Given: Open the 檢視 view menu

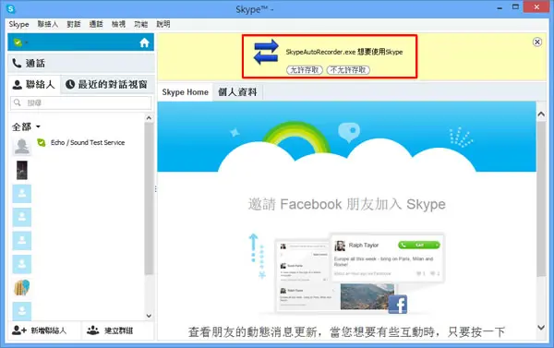Looking at the screenshot, I should (118, 24).
